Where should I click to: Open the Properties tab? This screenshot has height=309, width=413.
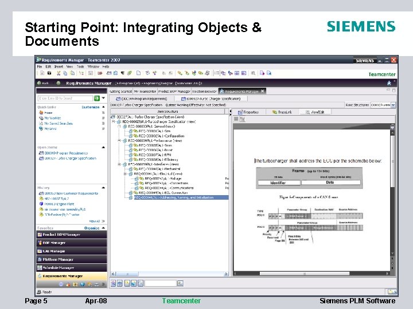(x=248, y=112)
